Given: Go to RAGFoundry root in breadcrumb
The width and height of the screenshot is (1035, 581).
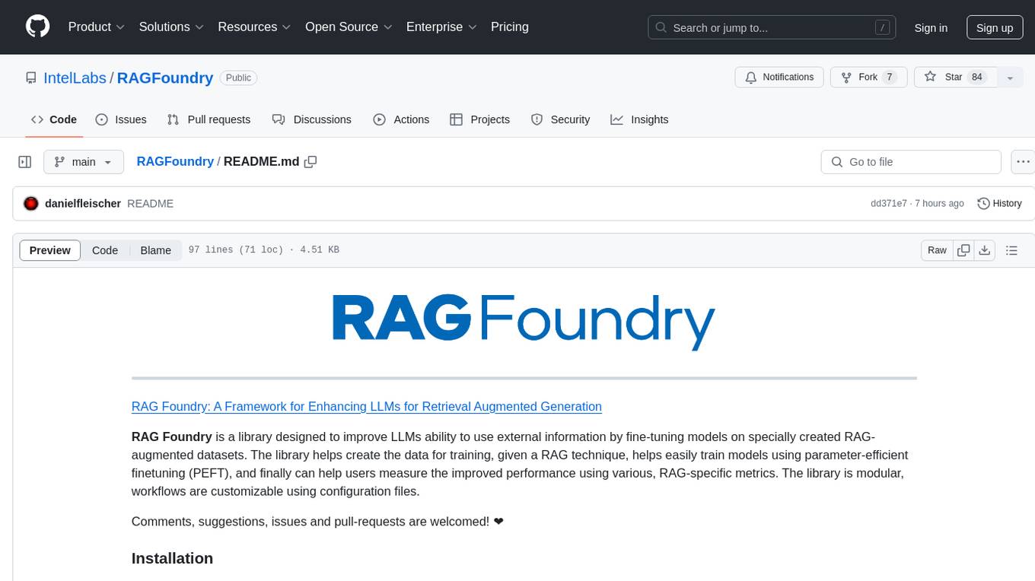Looking at the screenshot, I should pos(175,161).
